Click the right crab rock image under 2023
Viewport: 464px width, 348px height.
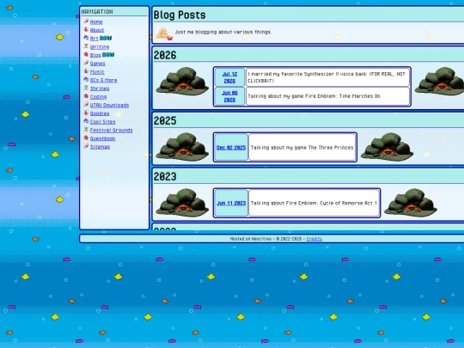(411, 203)
